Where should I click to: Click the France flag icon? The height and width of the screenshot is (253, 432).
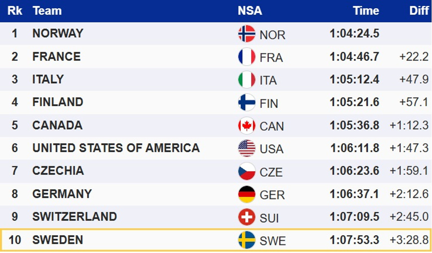point(247,57)
